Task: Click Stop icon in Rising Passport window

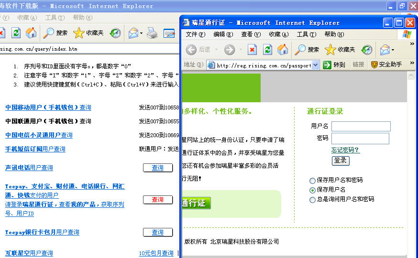Action: (x=252, y=50)
